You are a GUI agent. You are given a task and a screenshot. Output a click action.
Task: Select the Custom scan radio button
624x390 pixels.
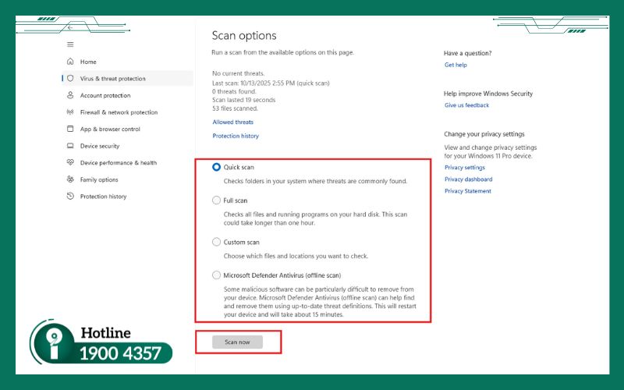click(217, 243)
